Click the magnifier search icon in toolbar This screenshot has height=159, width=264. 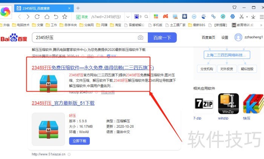click(x=146, y=17)
